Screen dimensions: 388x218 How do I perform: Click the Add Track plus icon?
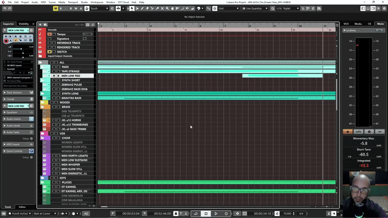click(40, 25)
